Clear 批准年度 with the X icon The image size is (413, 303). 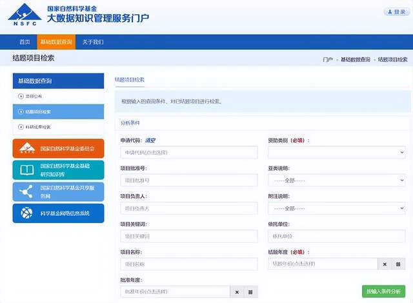coord(237,292)
